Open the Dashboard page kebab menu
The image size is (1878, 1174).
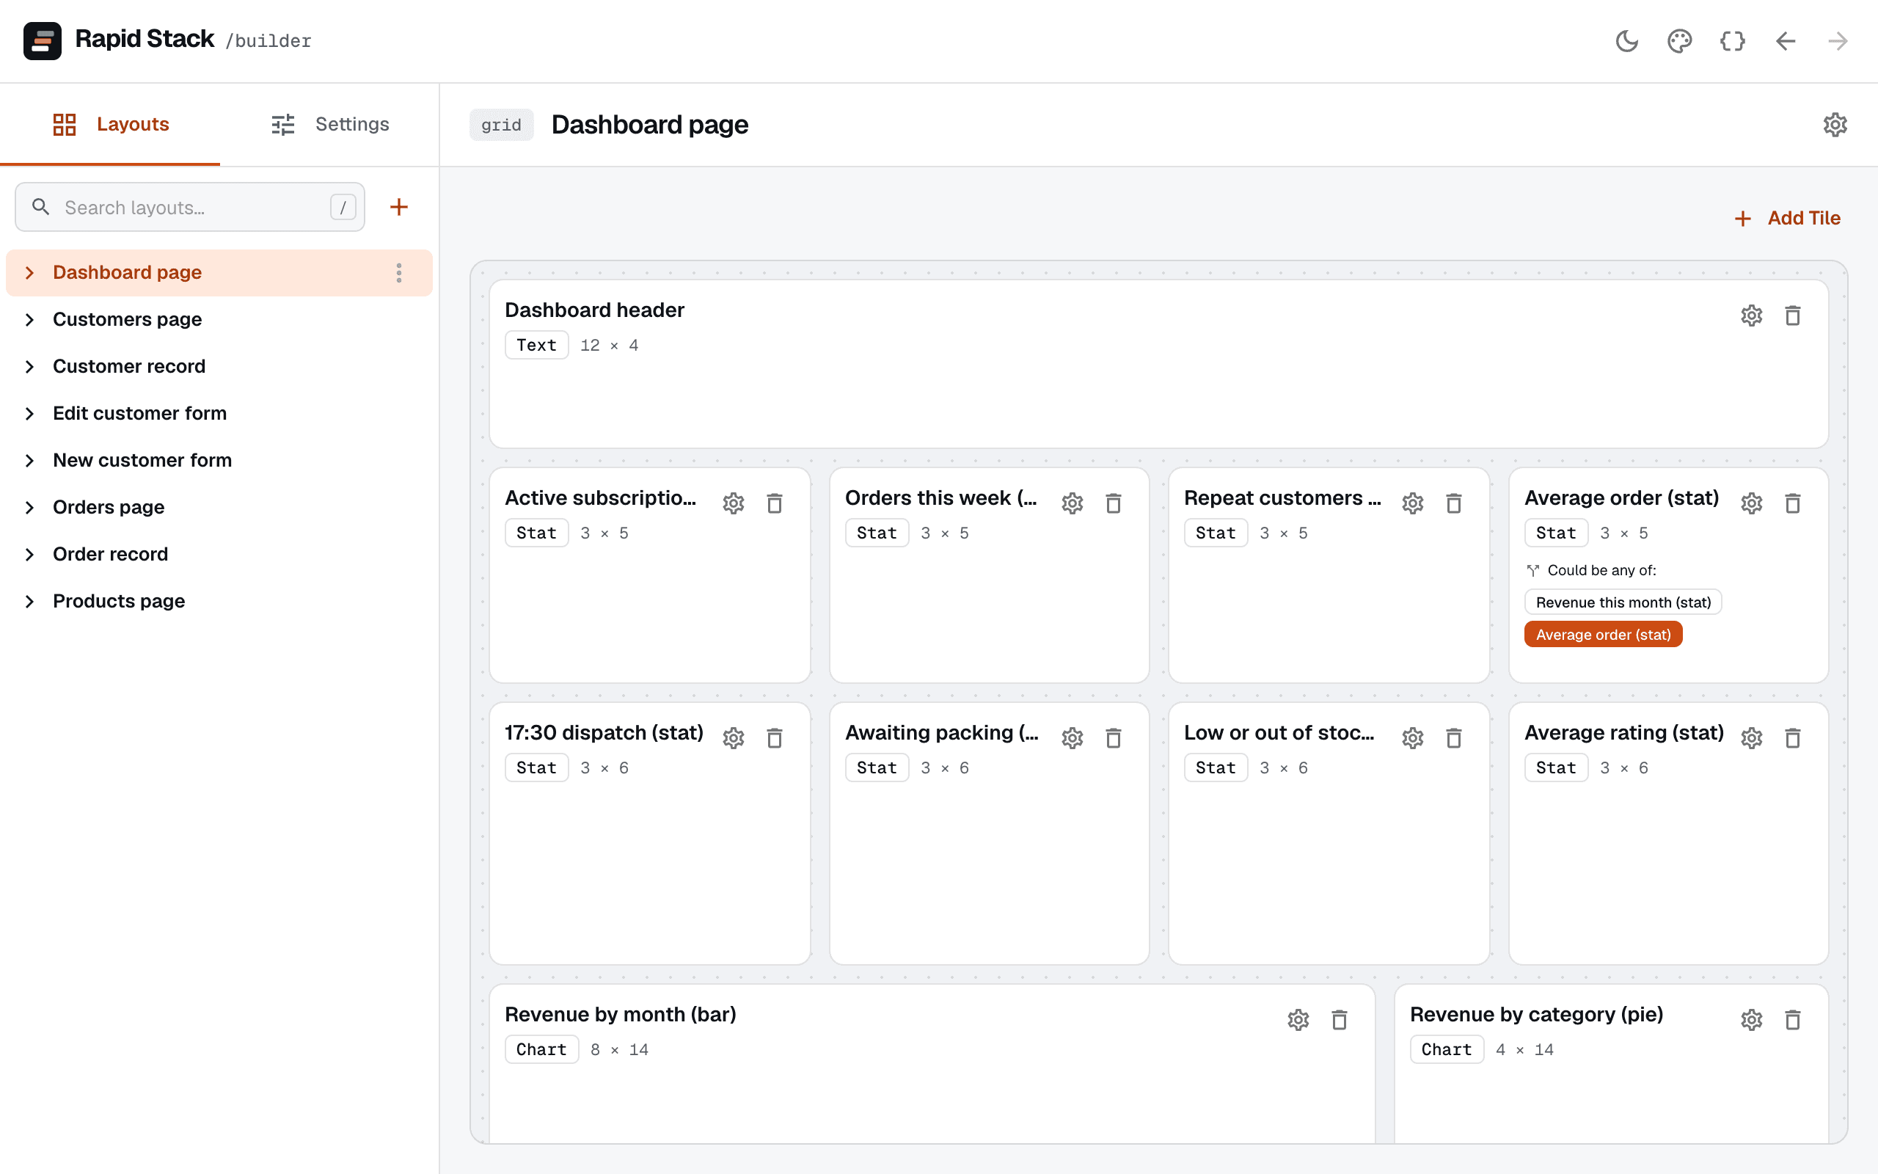pyautogui.click(x=399, y=272)
